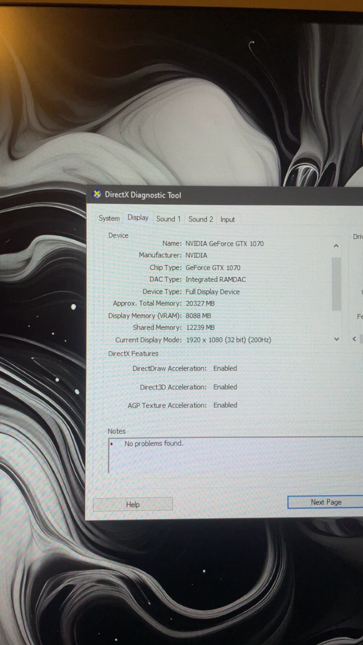Screen dimensions: 363x645
Task: Open the Sound 2 tab
Action: 201,219
